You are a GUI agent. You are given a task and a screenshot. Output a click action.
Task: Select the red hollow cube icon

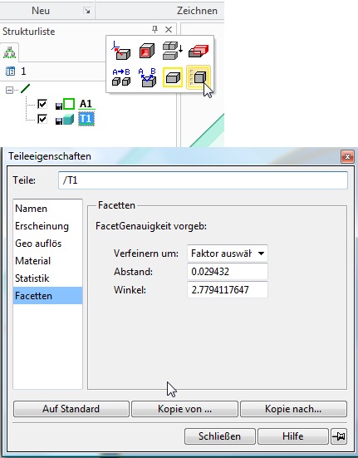(x=147, y=51)
